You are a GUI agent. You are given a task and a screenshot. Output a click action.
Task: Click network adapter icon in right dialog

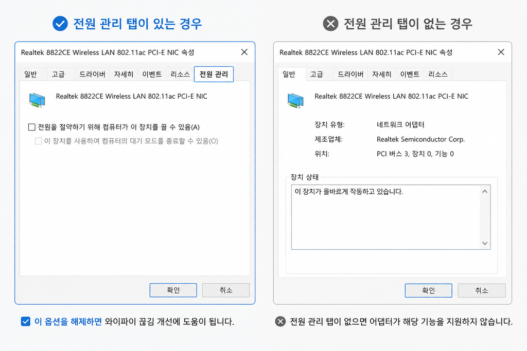(x=295, y=100)
